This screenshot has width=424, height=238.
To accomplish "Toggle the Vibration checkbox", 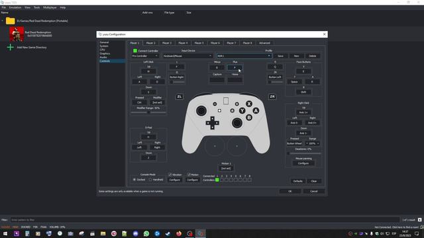I will pos(170,175).
